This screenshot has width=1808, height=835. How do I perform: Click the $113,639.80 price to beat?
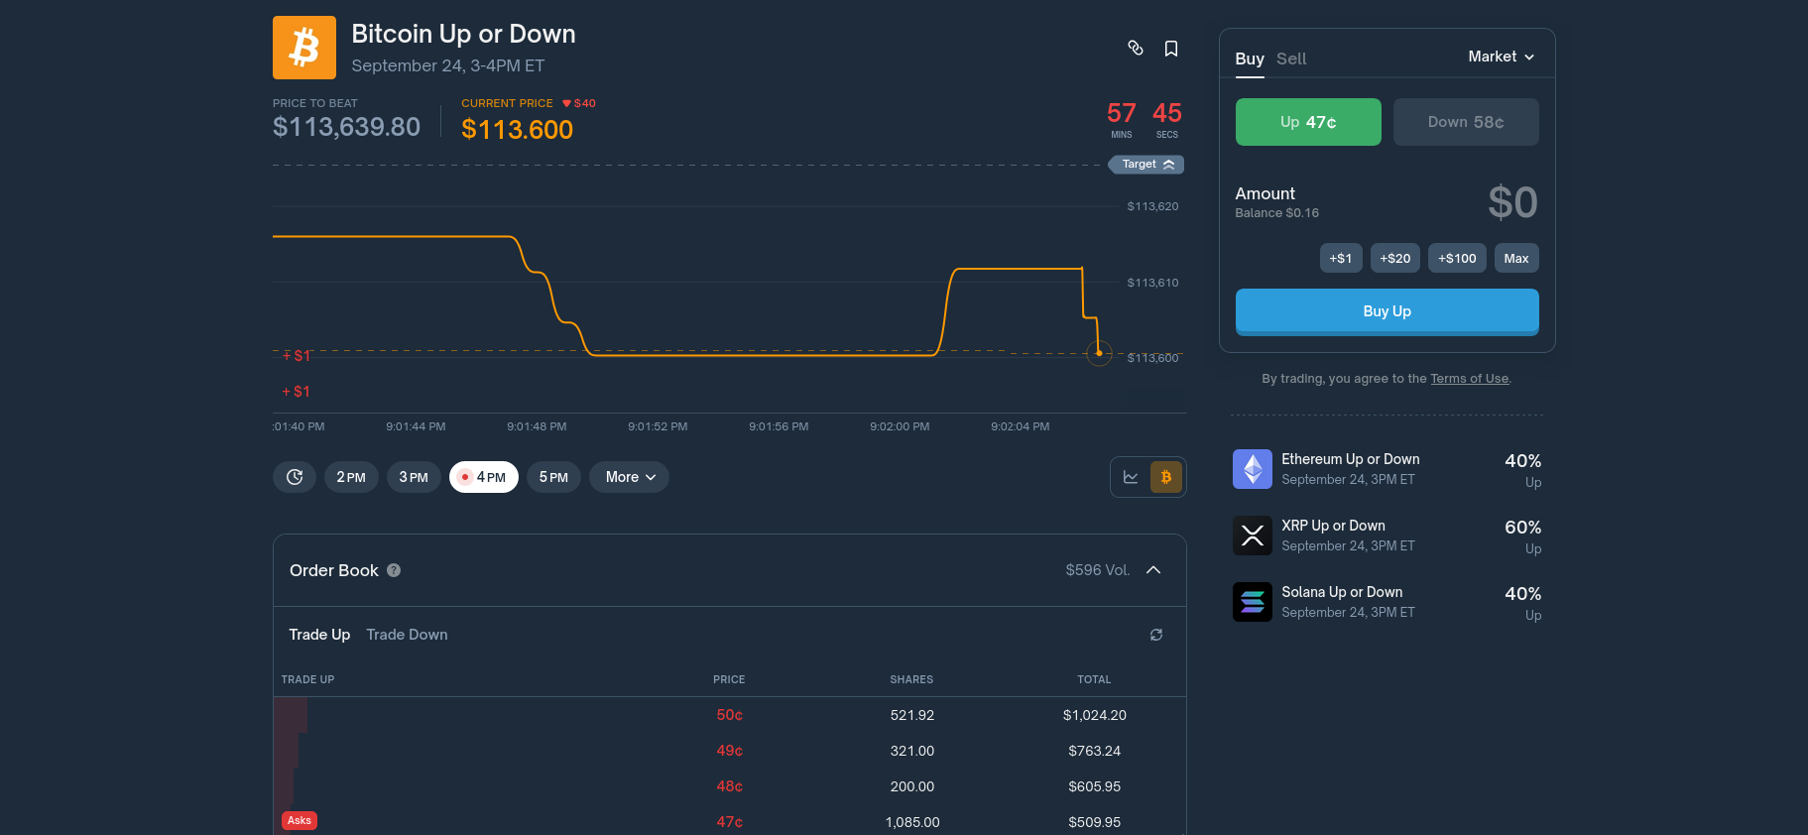pyautogui.click(x=347, y=127)
